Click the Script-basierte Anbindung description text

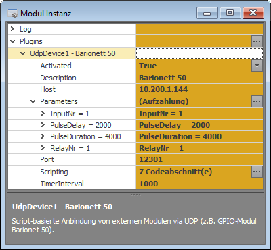pyautogui.click(x=134, y=226)
